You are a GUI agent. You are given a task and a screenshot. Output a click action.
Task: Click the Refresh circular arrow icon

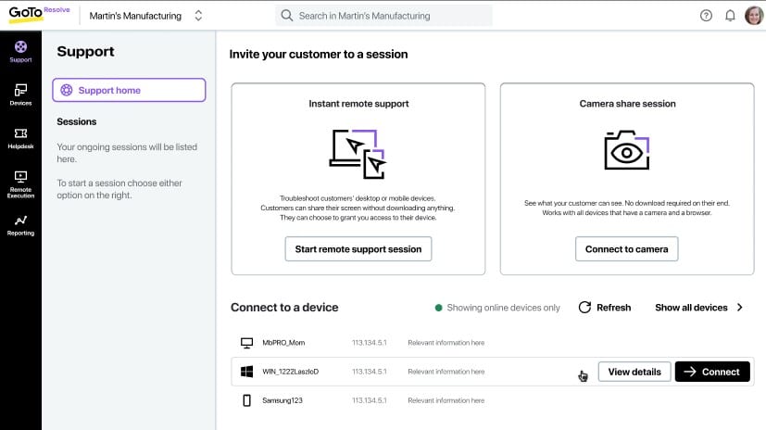click(x=584, y=308)
